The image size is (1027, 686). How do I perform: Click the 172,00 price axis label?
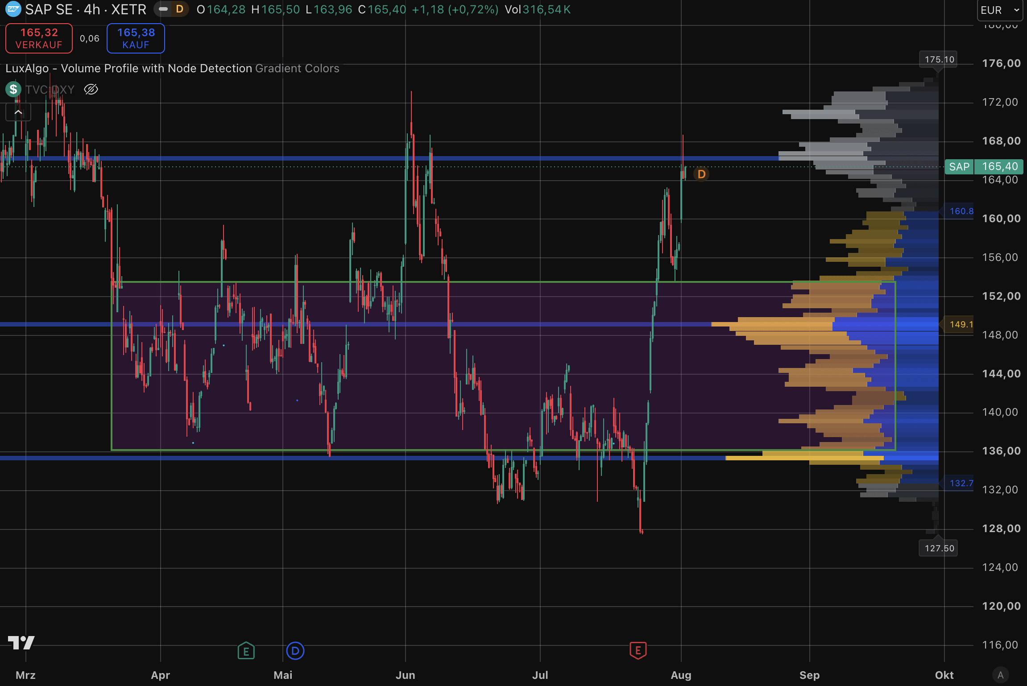pos(1000,102)
